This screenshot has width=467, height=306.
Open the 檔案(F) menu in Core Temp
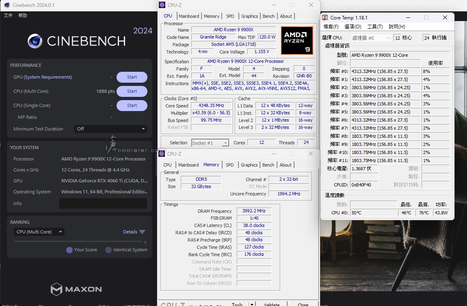(331, 27)
